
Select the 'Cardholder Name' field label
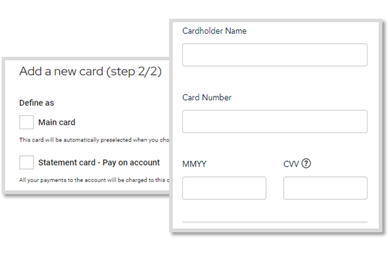coord(214,31)
